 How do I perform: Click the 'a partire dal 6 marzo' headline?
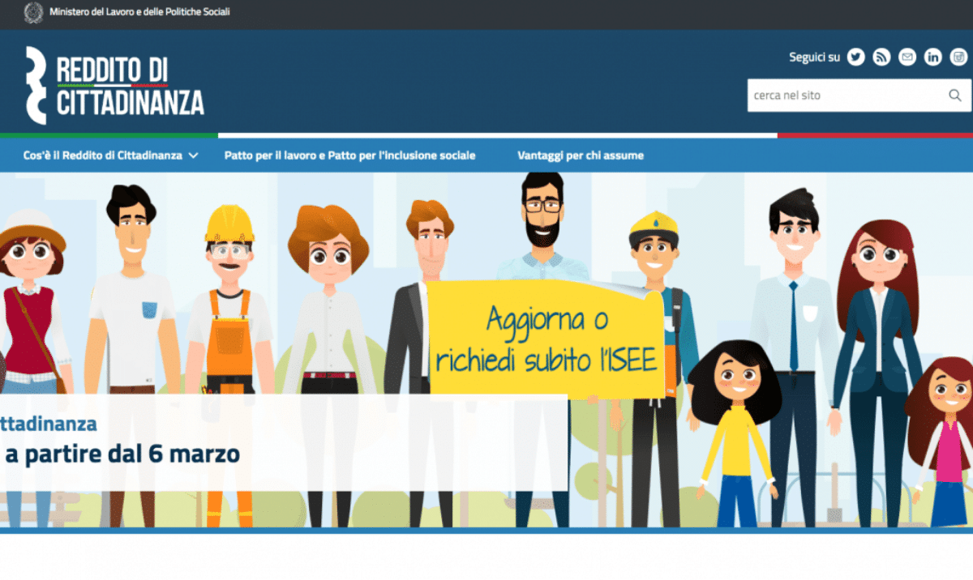coord(122,454)
